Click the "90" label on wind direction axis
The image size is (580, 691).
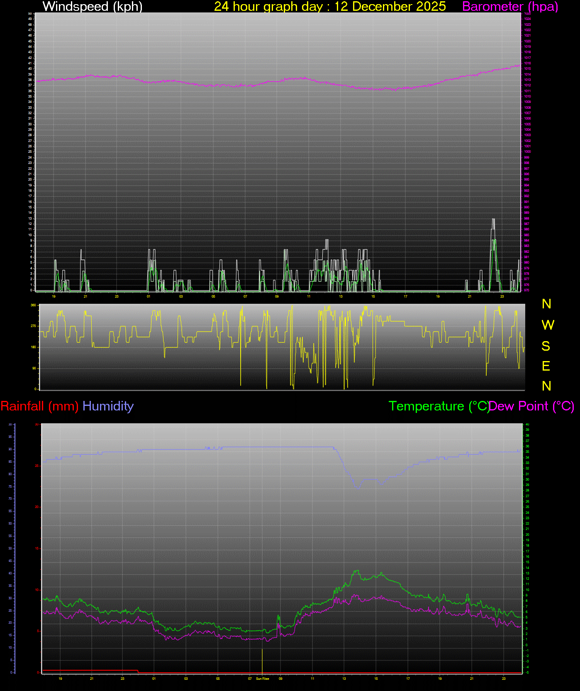click(34, 368)
